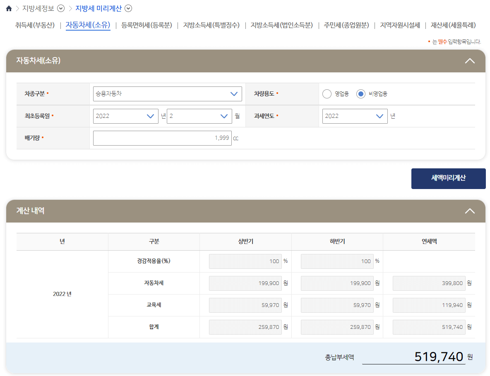Click the 차종구분 field label

(x=35, y=93)
